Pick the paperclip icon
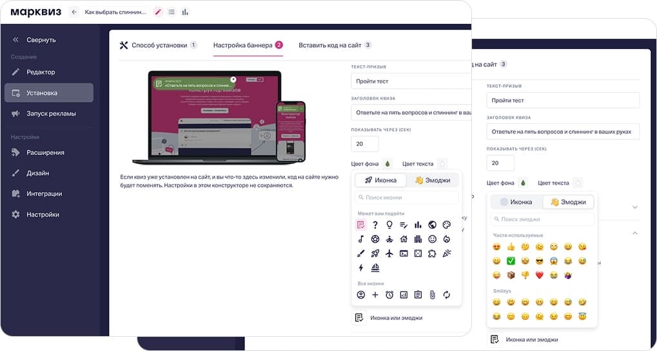Viewport: 657px width, 351px height. (433, 295)
